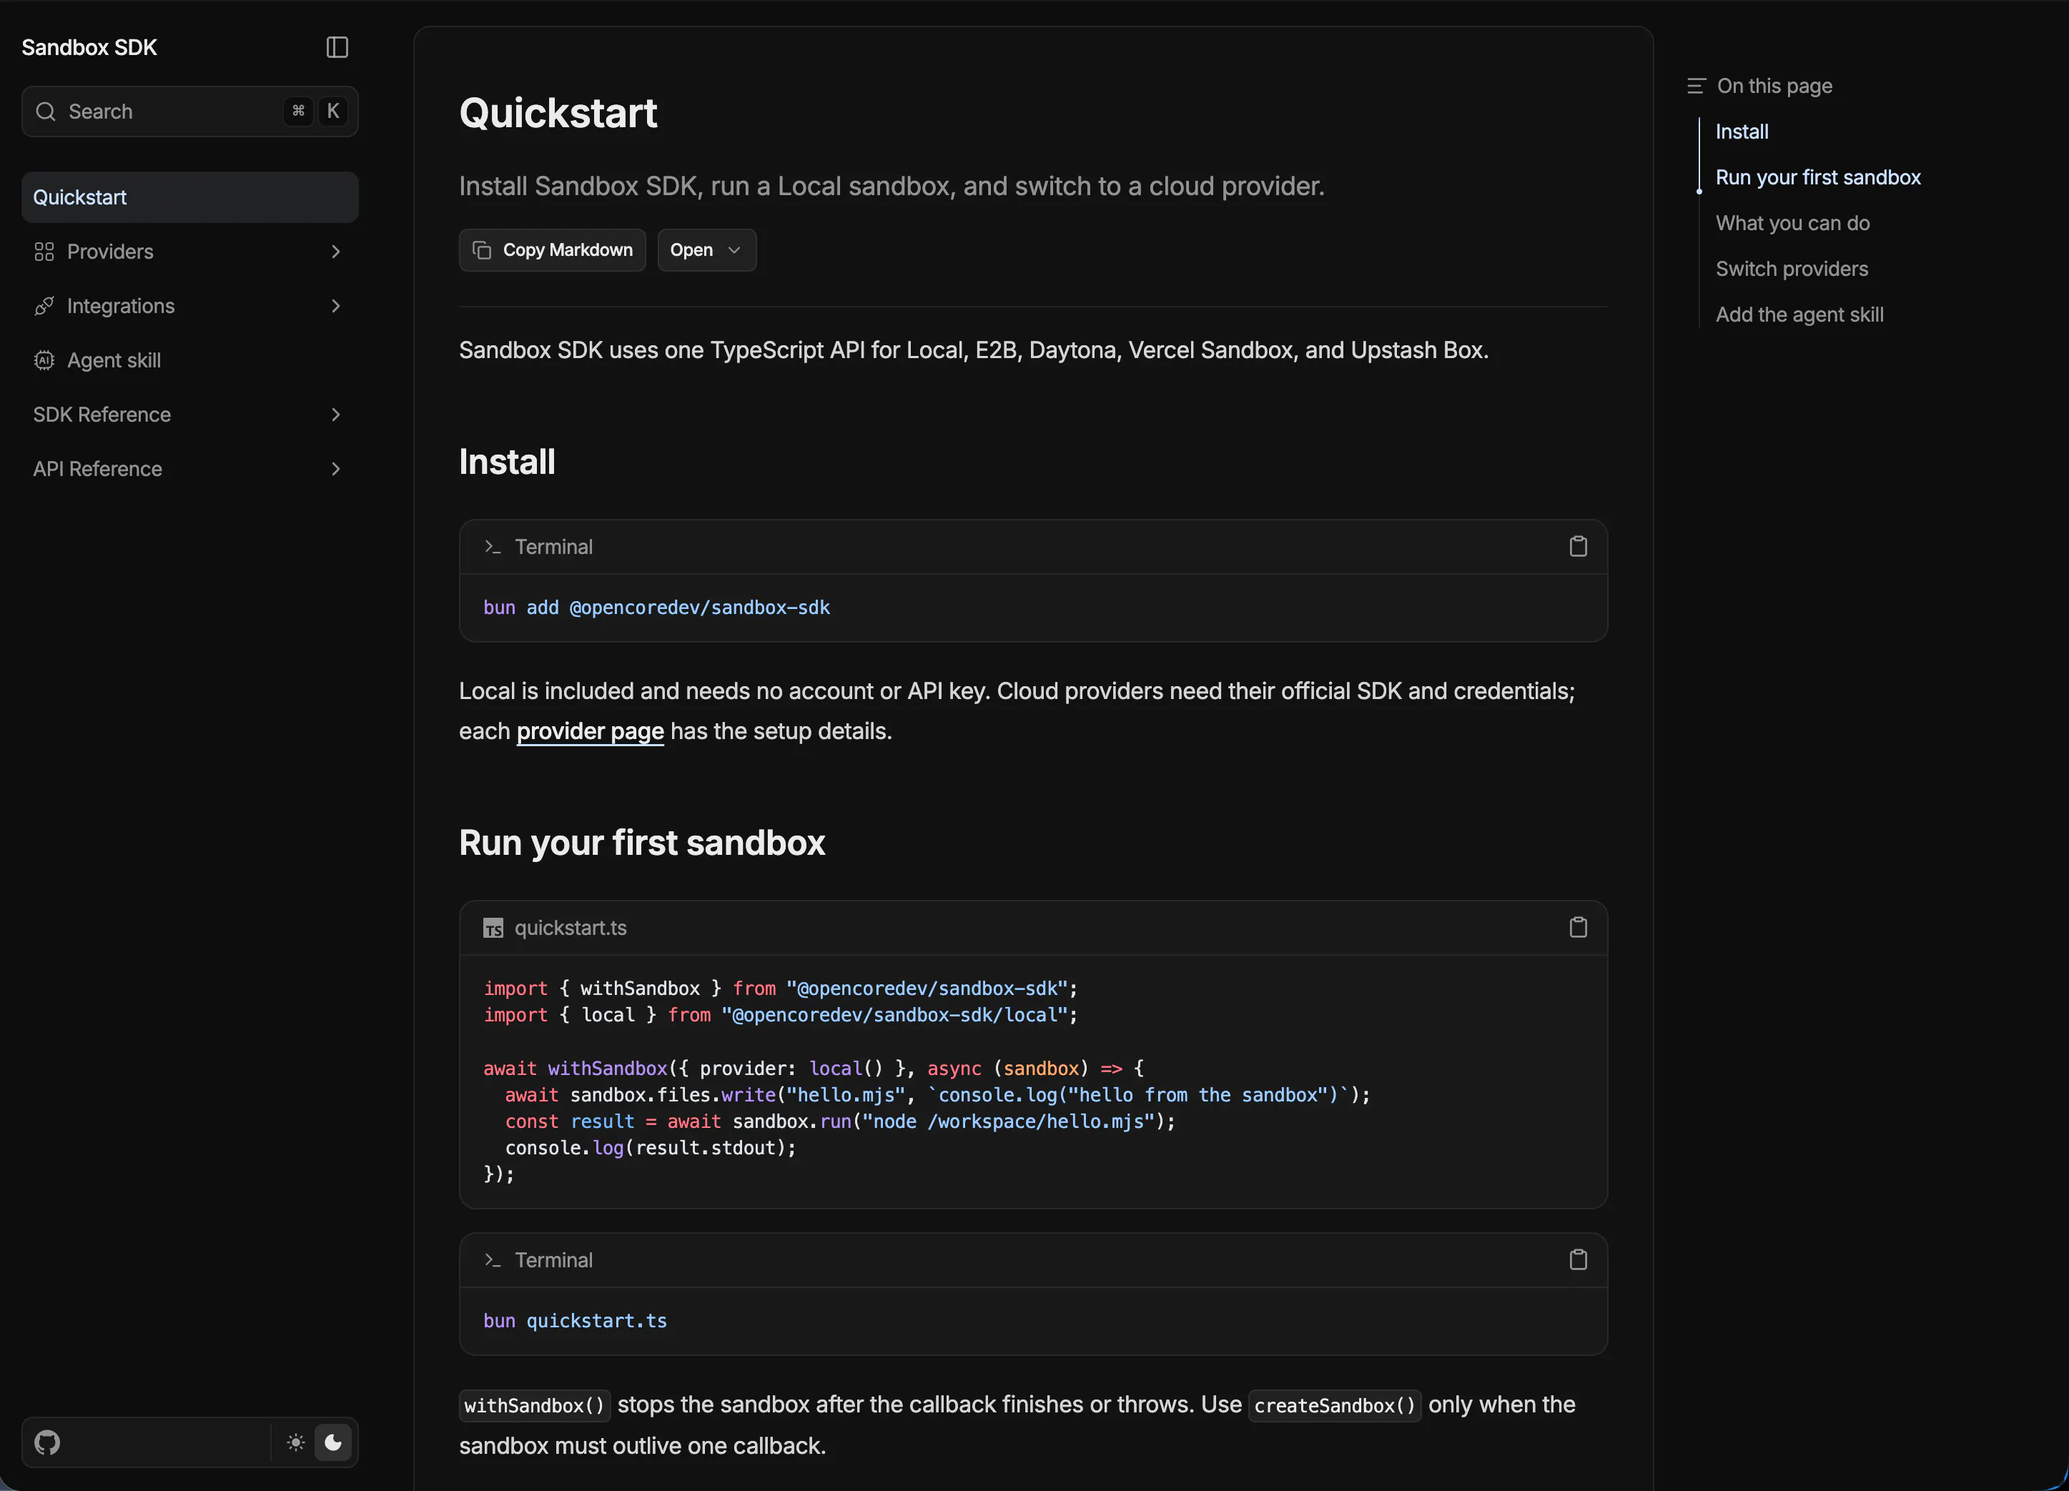Viewport: 2069px width, 1491px height.
Task: Click the Integrations plug icon
Action: 44,307
